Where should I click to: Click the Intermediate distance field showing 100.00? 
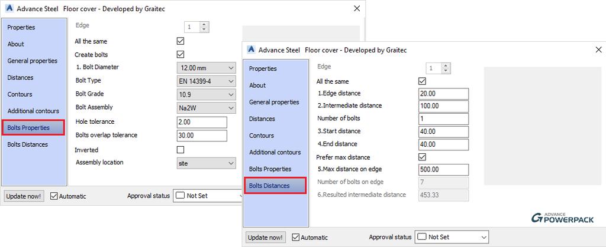click(x=444, y=106)
